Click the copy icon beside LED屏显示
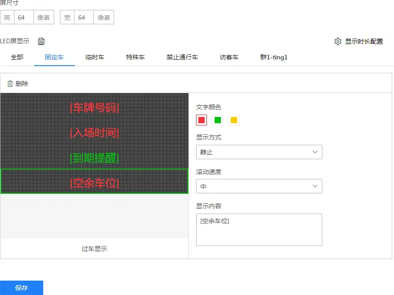This screenshot has width=394, height=295. 41,41
